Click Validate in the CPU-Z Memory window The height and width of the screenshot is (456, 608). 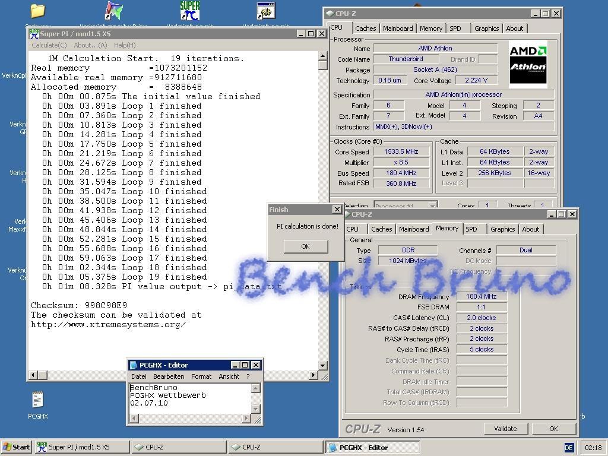point(505,429)
